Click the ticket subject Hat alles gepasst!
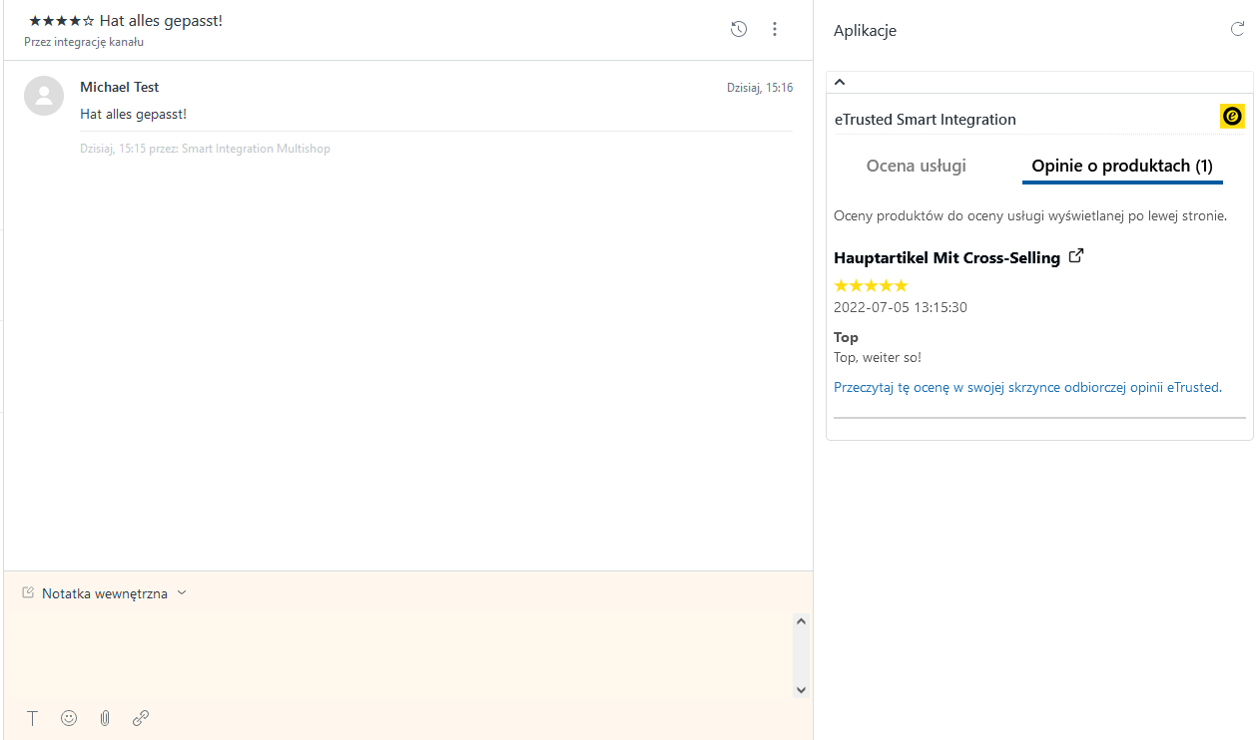The height and width of the screenshot is (740, 1259). pos(161,21)
